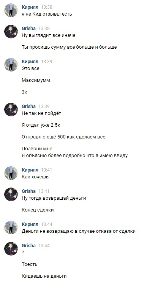Screen dimensions: 163x283
Task: Click Grisha's avatar beside 13:39 message
Action: tap(11, 110)
